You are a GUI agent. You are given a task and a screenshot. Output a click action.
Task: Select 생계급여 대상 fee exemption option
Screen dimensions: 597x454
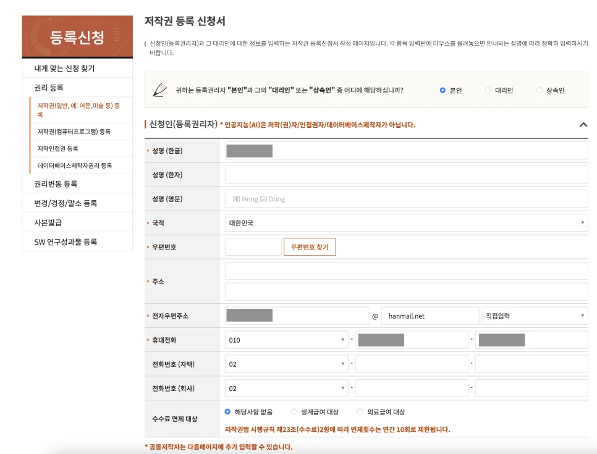tap(294, 412)
